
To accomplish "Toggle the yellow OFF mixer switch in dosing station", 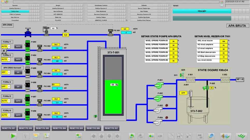I will click(x=183, y=93).
